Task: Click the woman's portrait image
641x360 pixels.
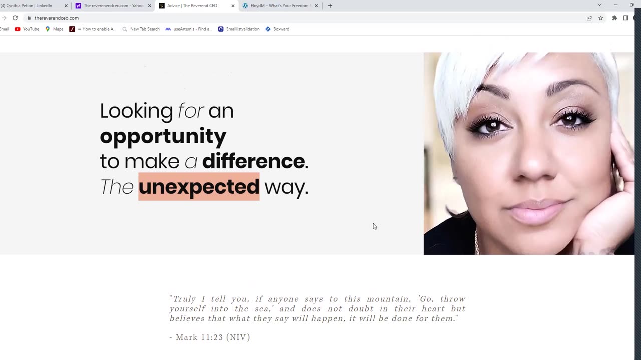Action: tap(529, 154)
